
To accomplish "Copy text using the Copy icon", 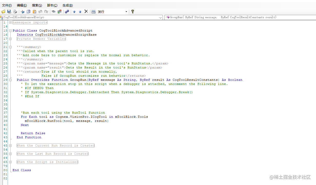I will 28,11.
